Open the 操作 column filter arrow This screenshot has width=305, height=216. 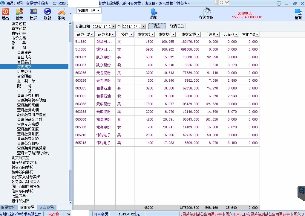coord(131,34)
